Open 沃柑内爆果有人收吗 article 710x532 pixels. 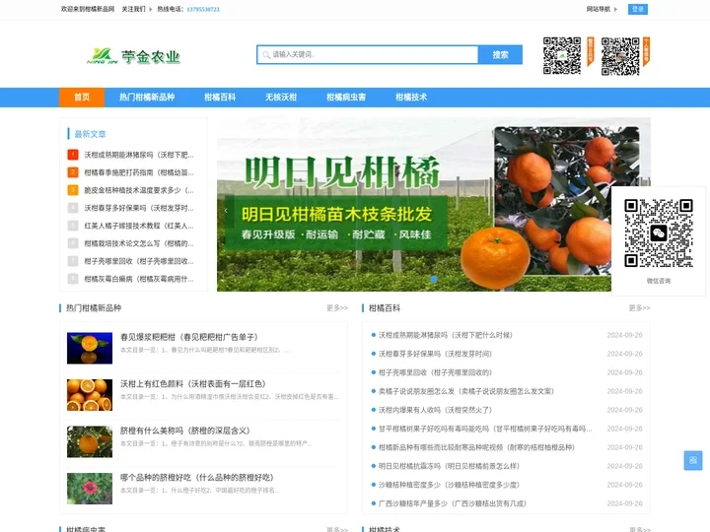[435, 410]
